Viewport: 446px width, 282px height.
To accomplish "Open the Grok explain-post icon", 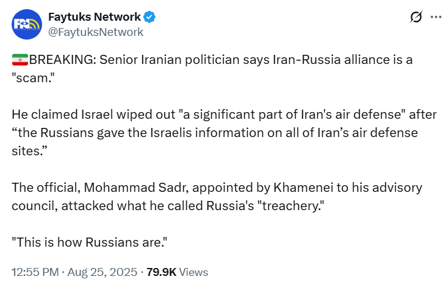I will click(416, 17).
